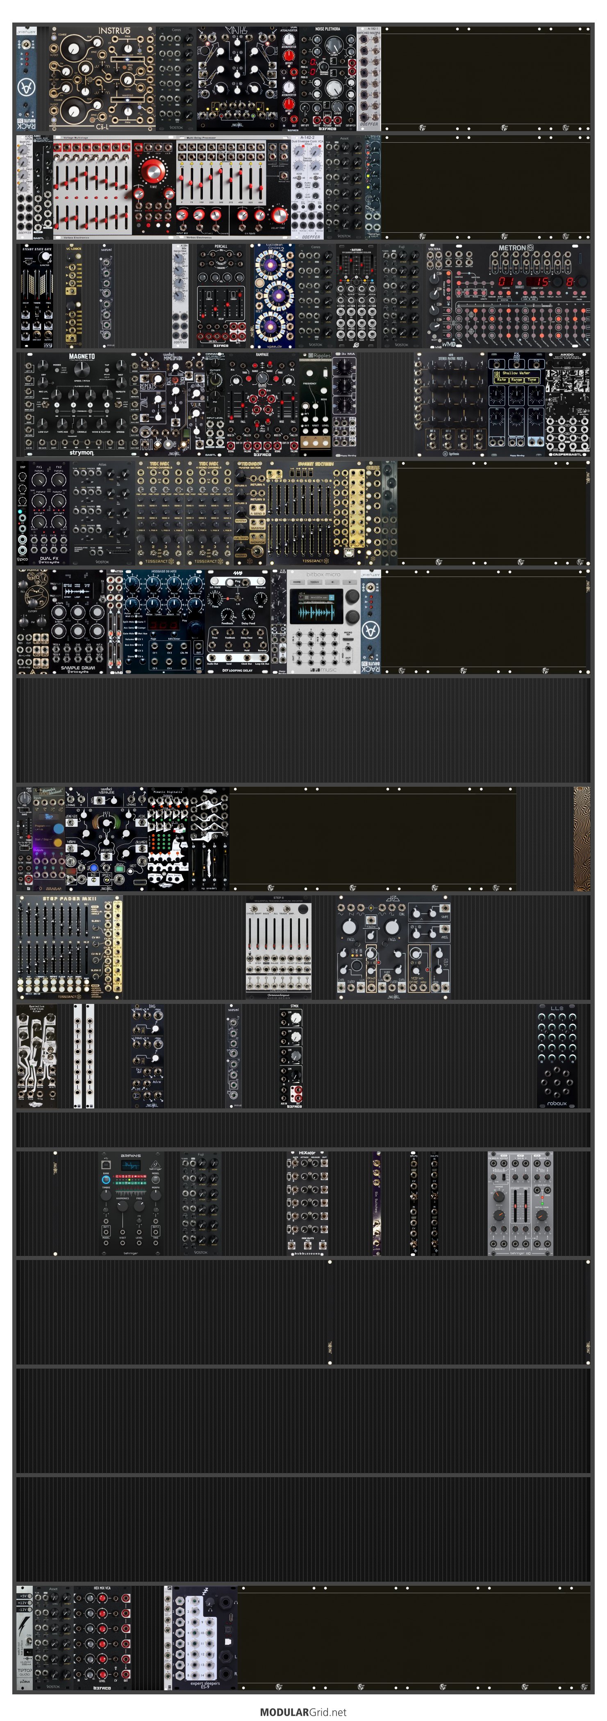Select the Vostok Atlas module
Screen dimensions: 607x1721
pos(102,513)
